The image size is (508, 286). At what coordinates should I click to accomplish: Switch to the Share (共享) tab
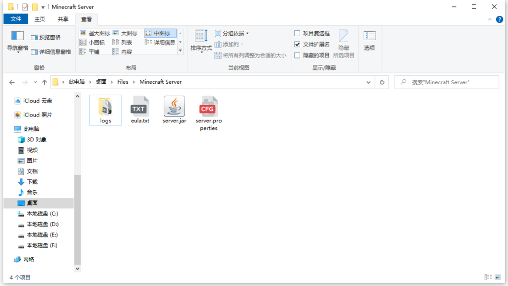click(63, 19)
